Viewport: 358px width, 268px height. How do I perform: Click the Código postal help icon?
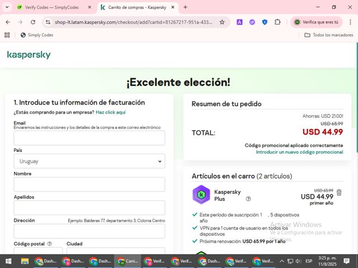(x=49, y=244)
